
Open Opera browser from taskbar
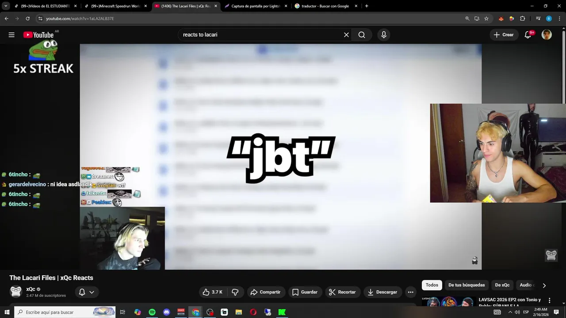[253, 312]
